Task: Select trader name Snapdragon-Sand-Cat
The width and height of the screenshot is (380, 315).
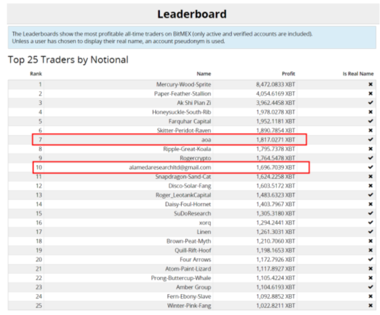Action: tap(183, 177)
